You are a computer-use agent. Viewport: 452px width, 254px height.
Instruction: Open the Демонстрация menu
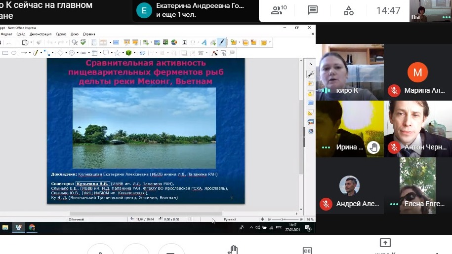pyautogui.click(x=41, y=34)
